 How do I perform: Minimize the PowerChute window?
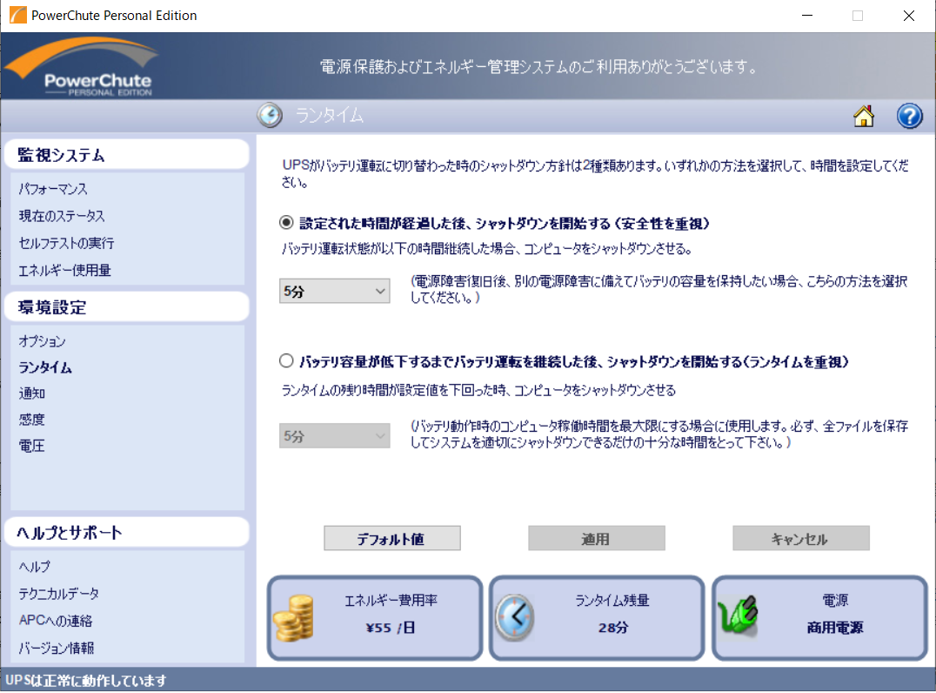[807, 16]
